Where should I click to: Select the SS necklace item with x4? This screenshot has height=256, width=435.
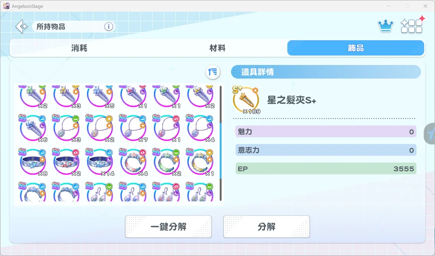(200, 128)
